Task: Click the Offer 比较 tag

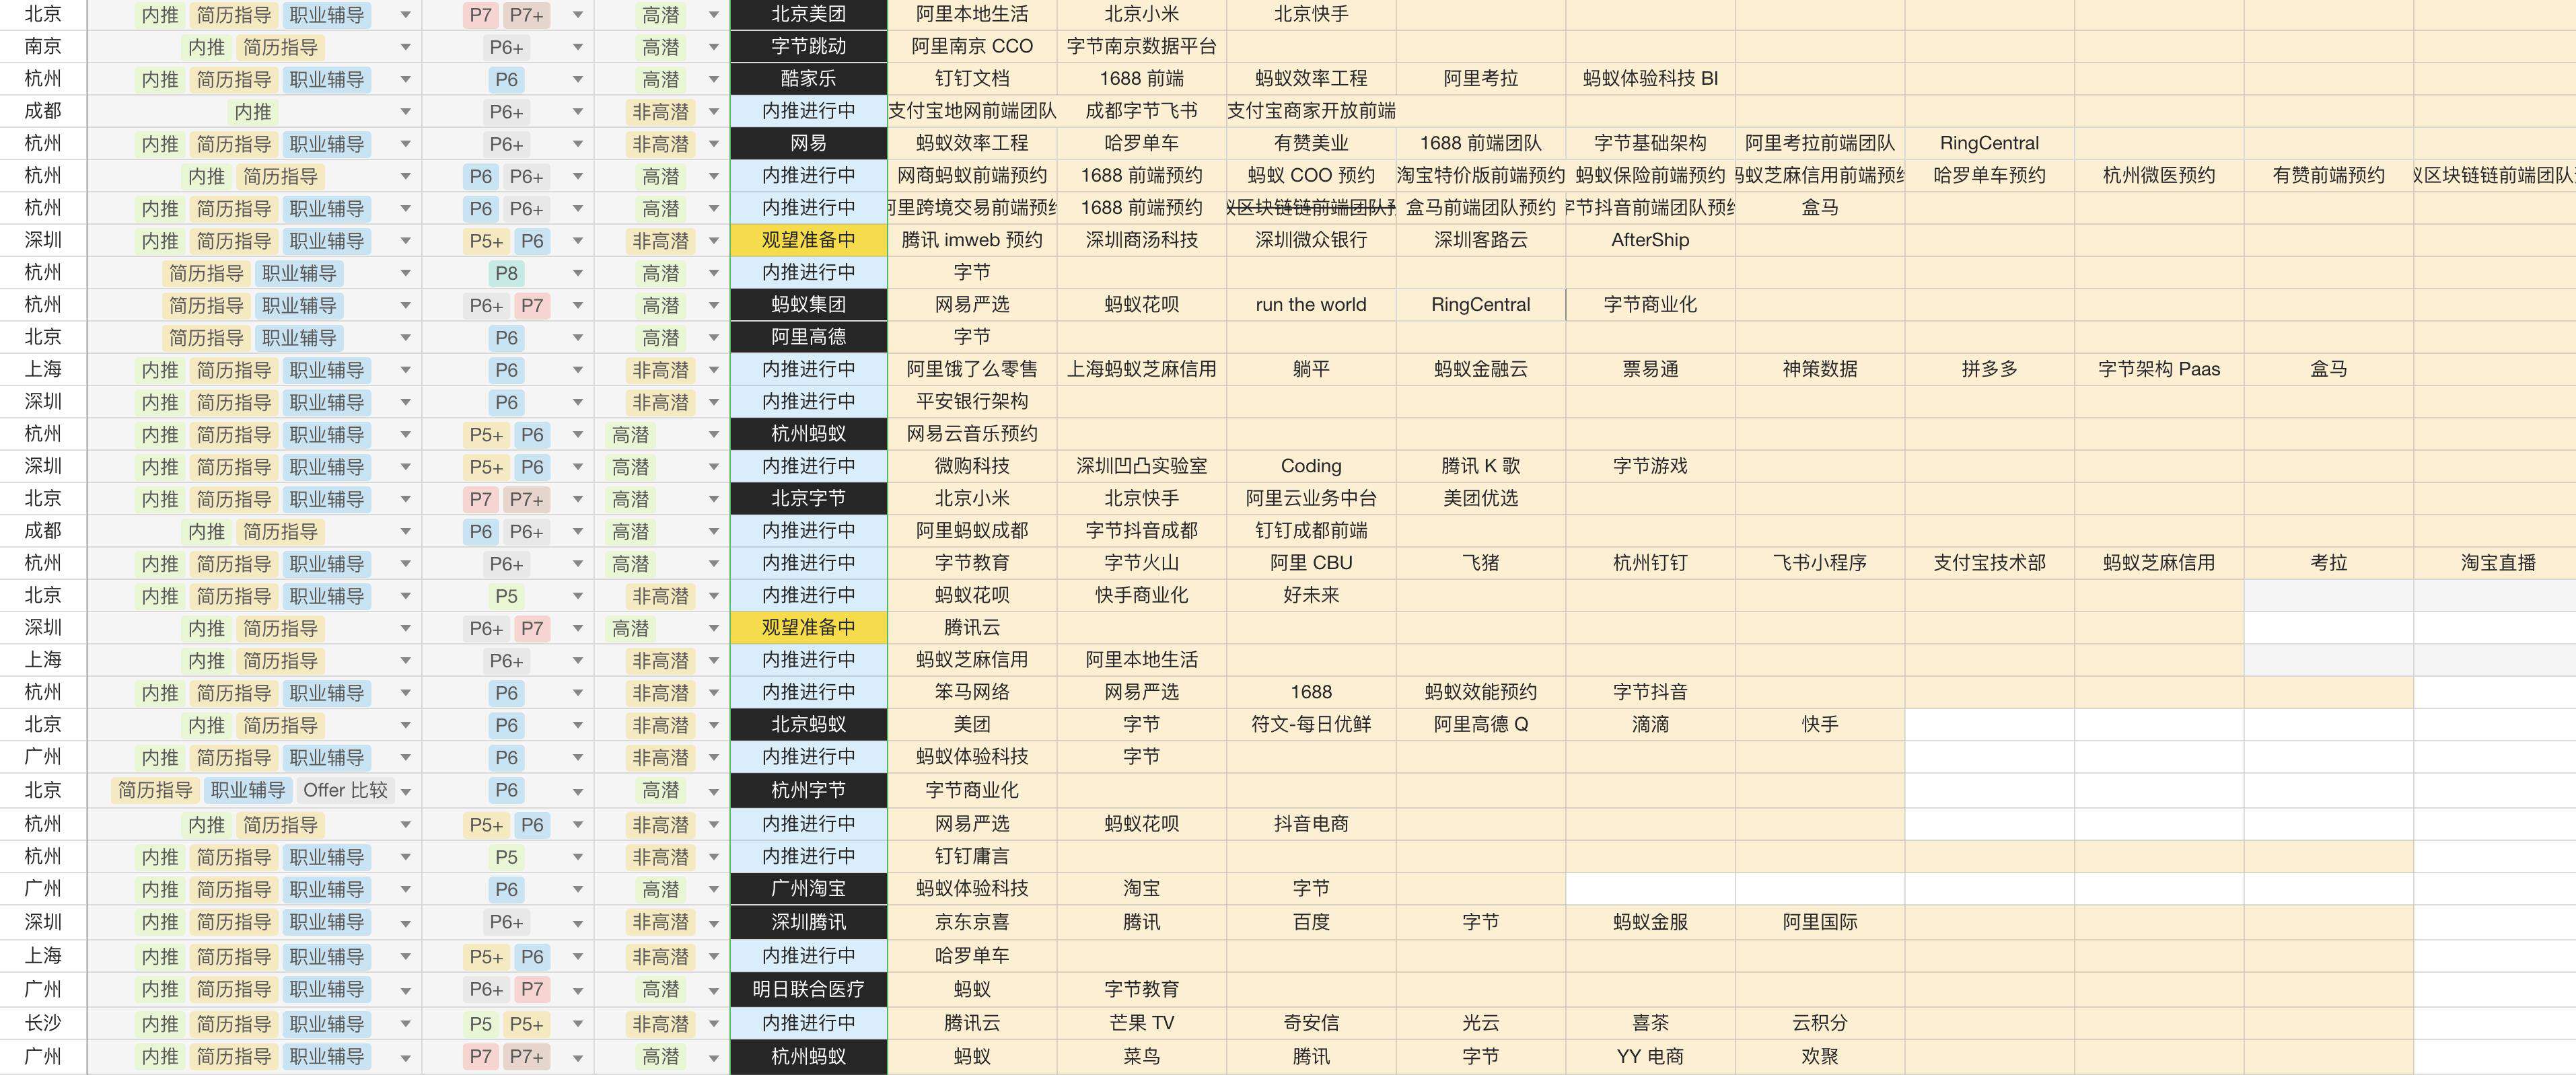Action: tap(345, 790)
